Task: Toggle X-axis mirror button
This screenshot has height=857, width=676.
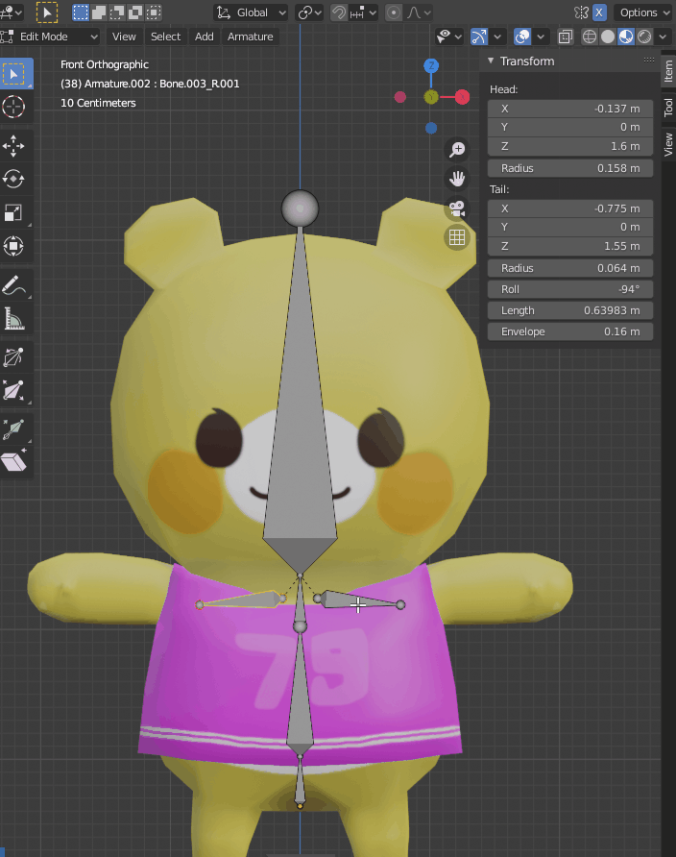Action: click(599, 12)
